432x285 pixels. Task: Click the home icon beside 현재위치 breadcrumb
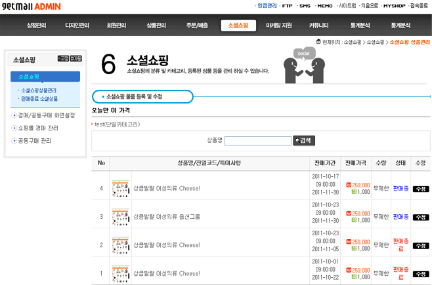tap(318, 42)
